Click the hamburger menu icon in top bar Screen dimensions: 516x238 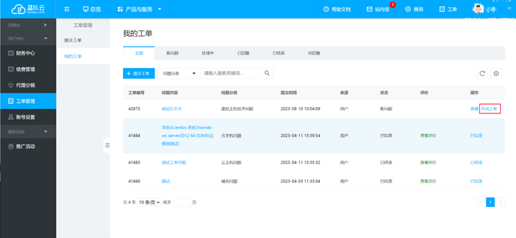pyautogui.click(x=67, y=9)
